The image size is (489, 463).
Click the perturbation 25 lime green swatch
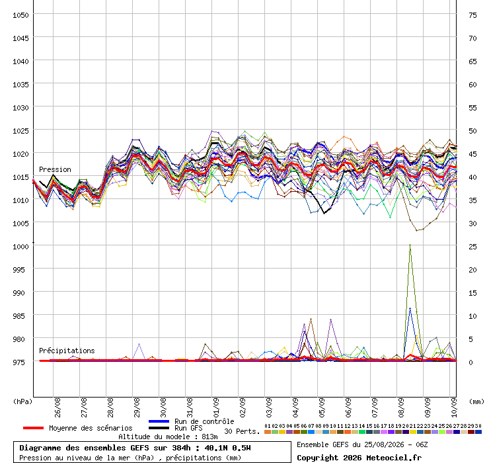coord(442,432)
